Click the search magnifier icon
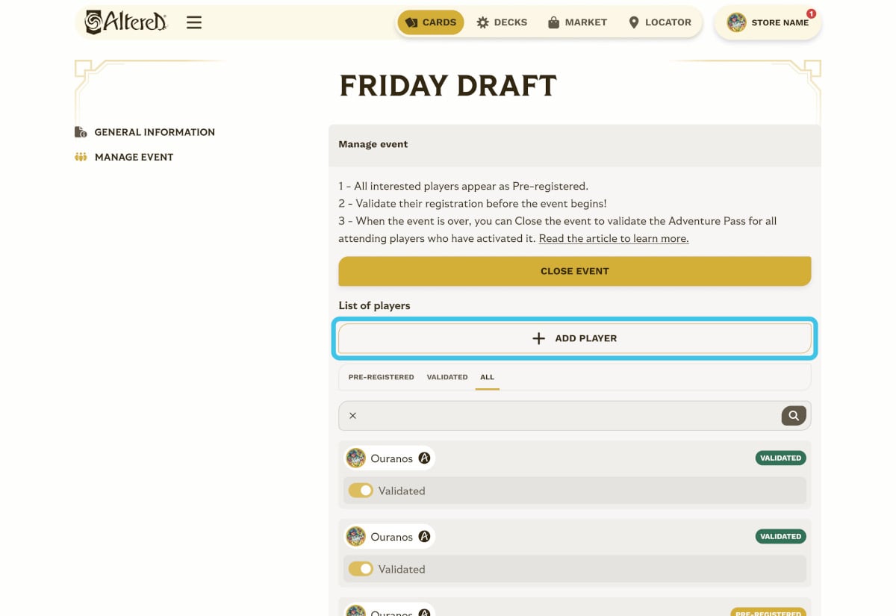Image resolution: width=896 pixels, height=616 pixels. (794, 416)
